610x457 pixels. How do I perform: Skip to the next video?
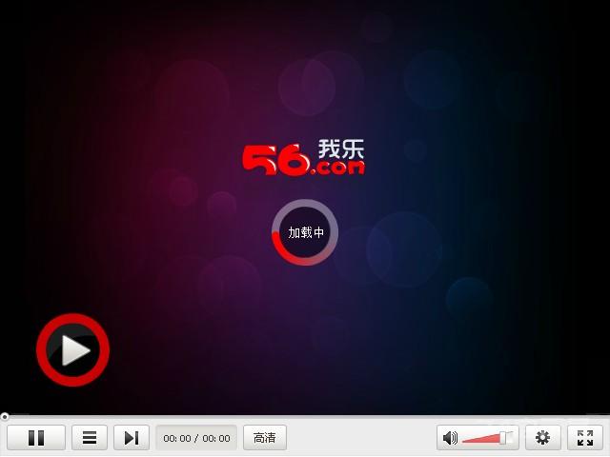(x=132, y=438)
